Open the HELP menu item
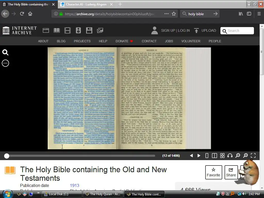The width and height of the screenshot is (264, 198). pyautogui.click(x=103, y=41)
